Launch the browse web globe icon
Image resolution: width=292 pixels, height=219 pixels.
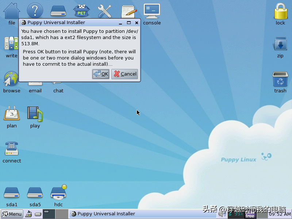click(11, 79)
